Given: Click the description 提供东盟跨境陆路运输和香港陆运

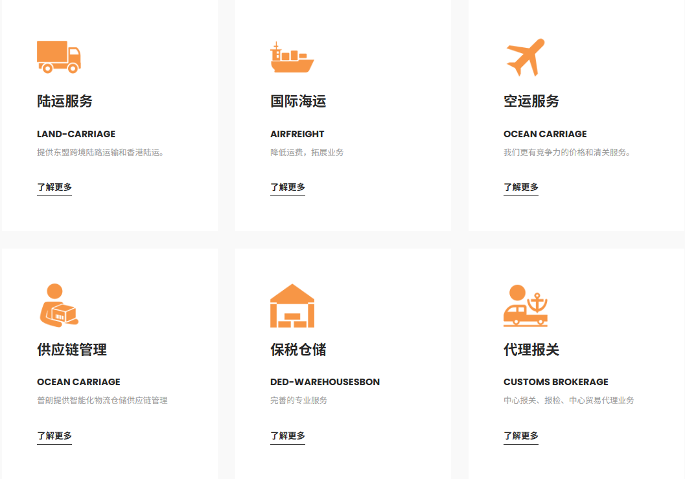Looking at the screenshot, I should coord(100,153).
